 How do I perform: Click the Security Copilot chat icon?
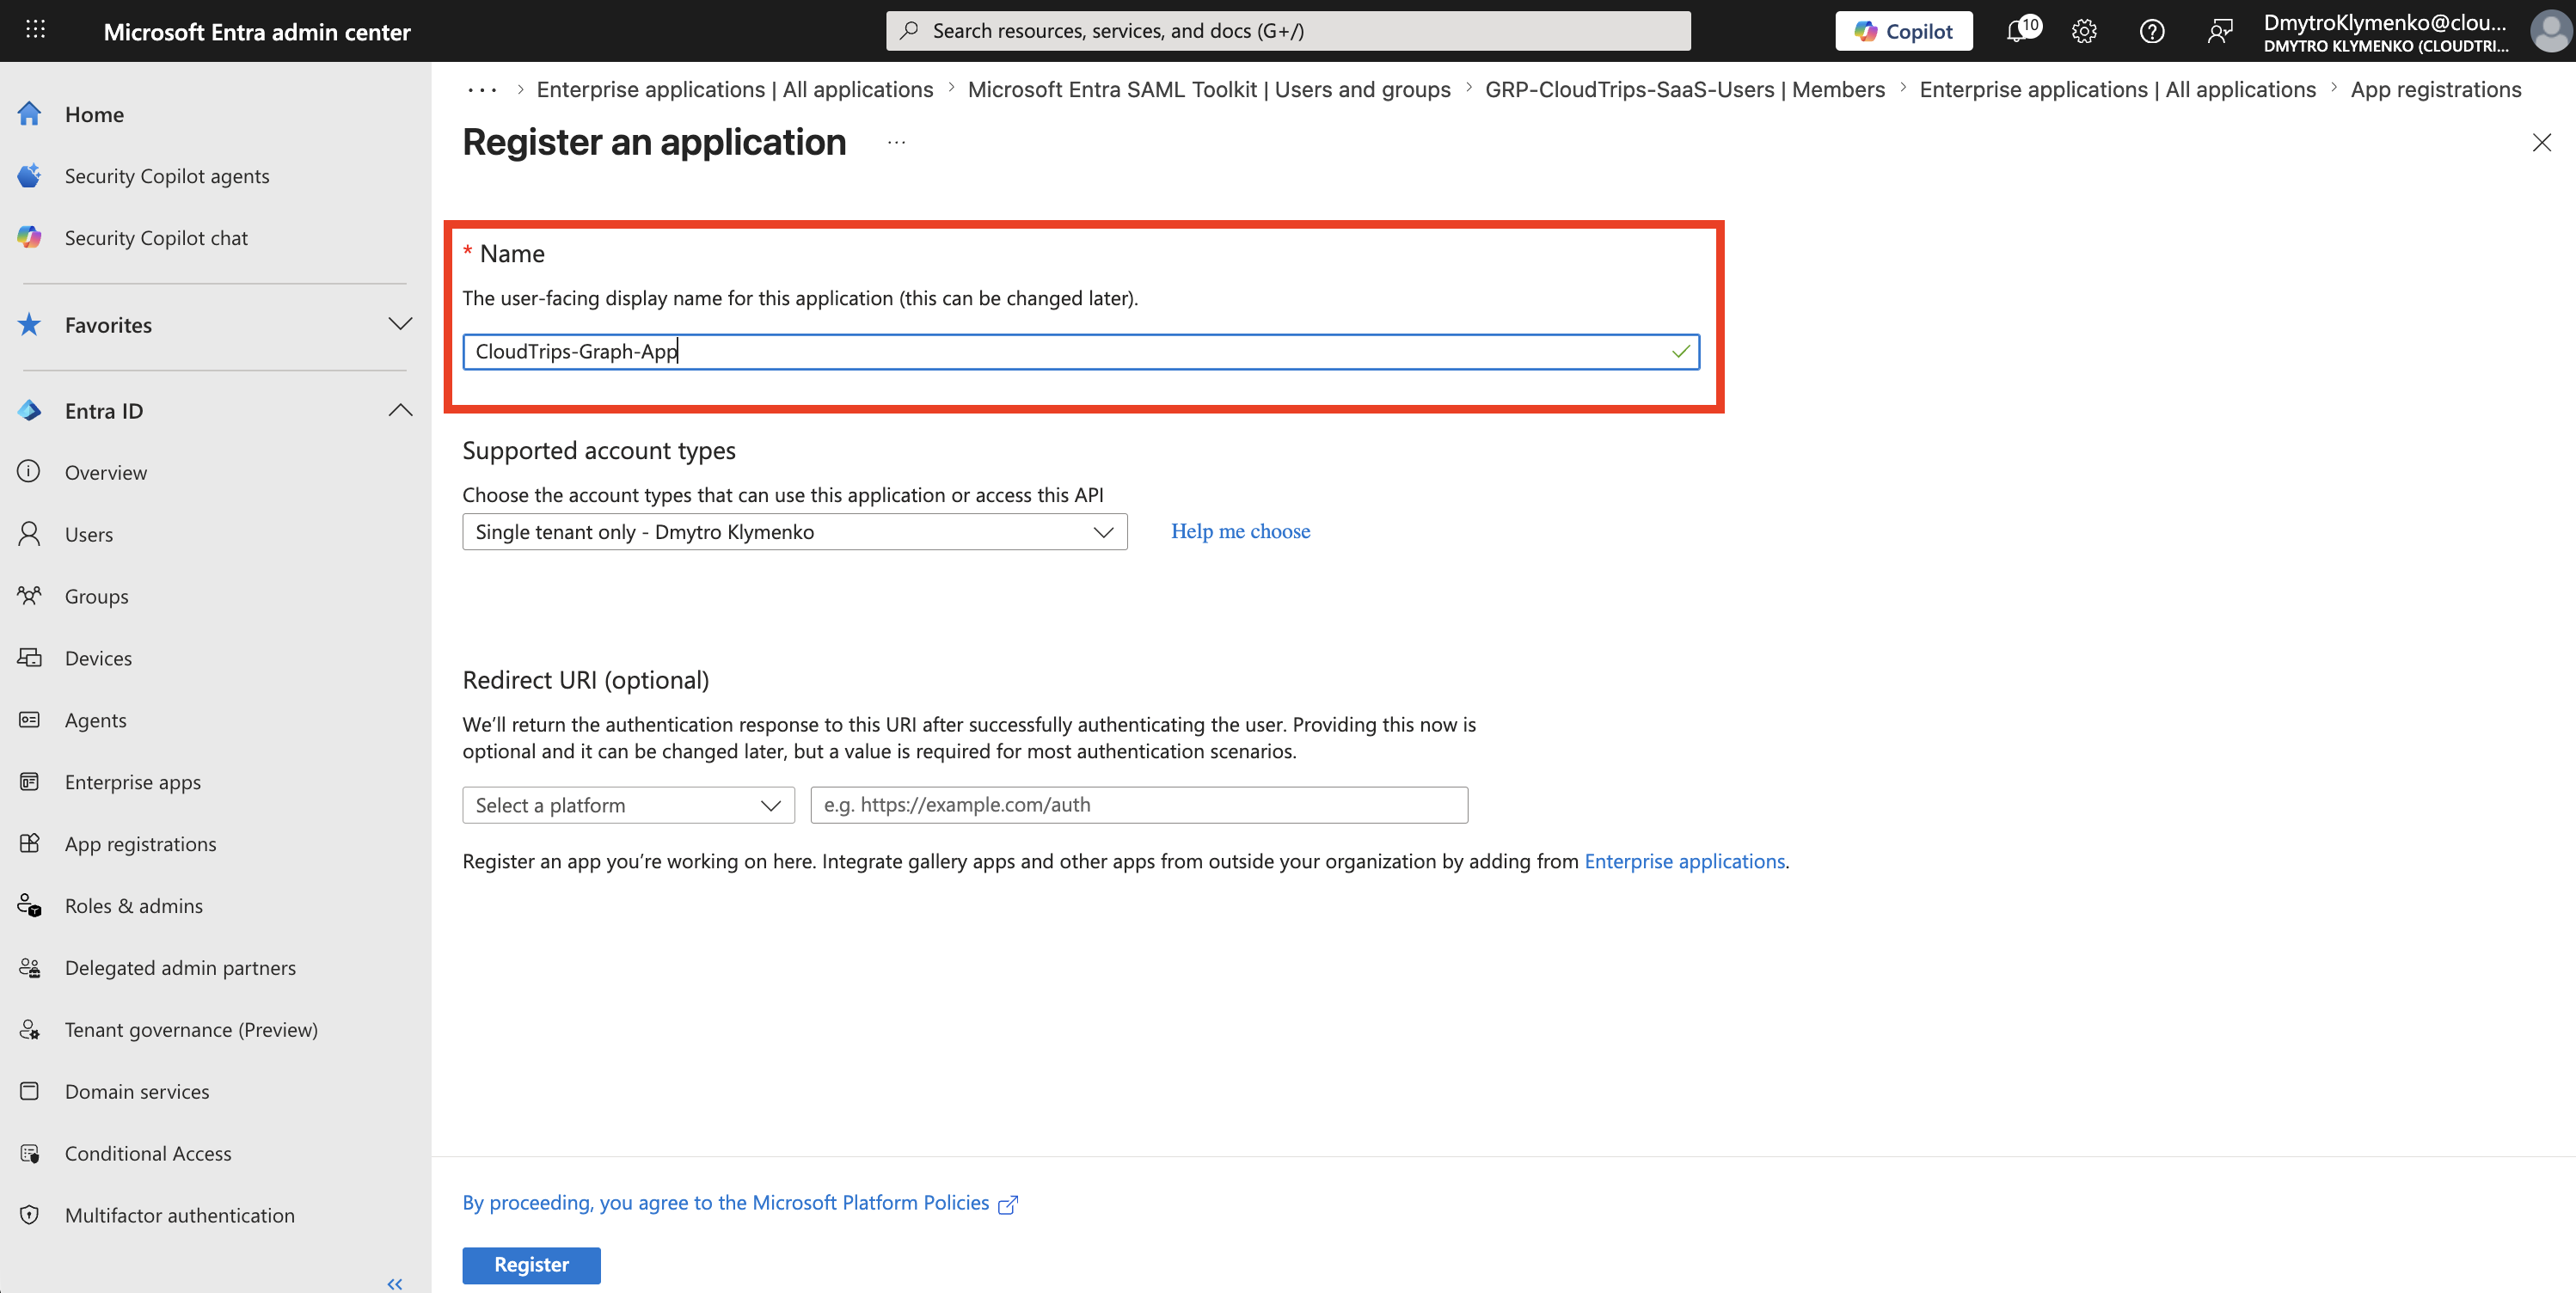click(x=30, y=238)
